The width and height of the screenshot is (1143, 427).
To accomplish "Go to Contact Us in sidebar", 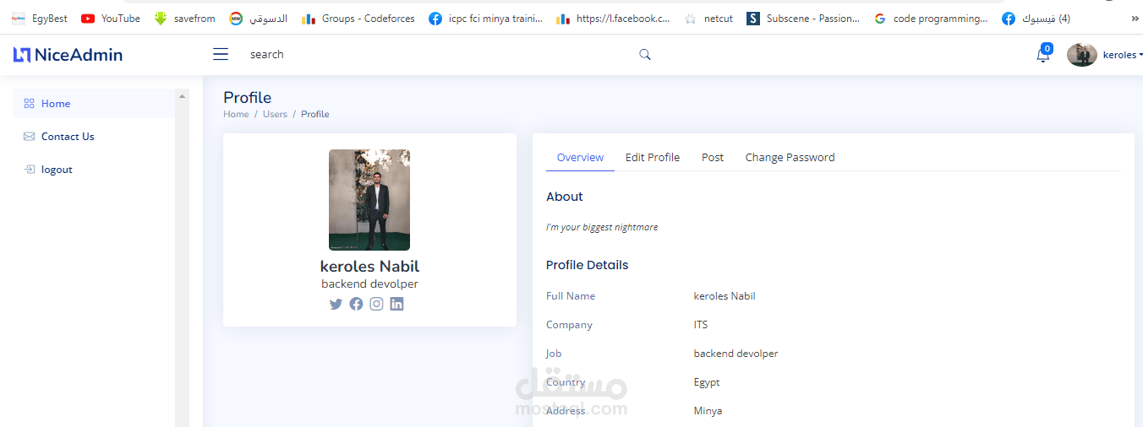I will coord(68,137).
